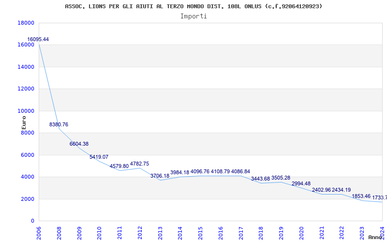Select data label 3443.68
This screenshot has width=387, height=242.
[260, 179]
